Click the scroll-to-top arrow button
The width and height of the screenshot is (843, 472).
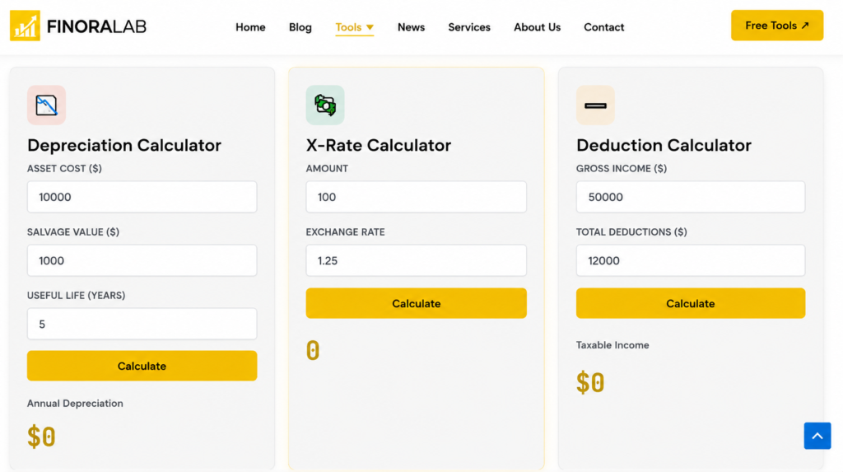tap(817, 436)
